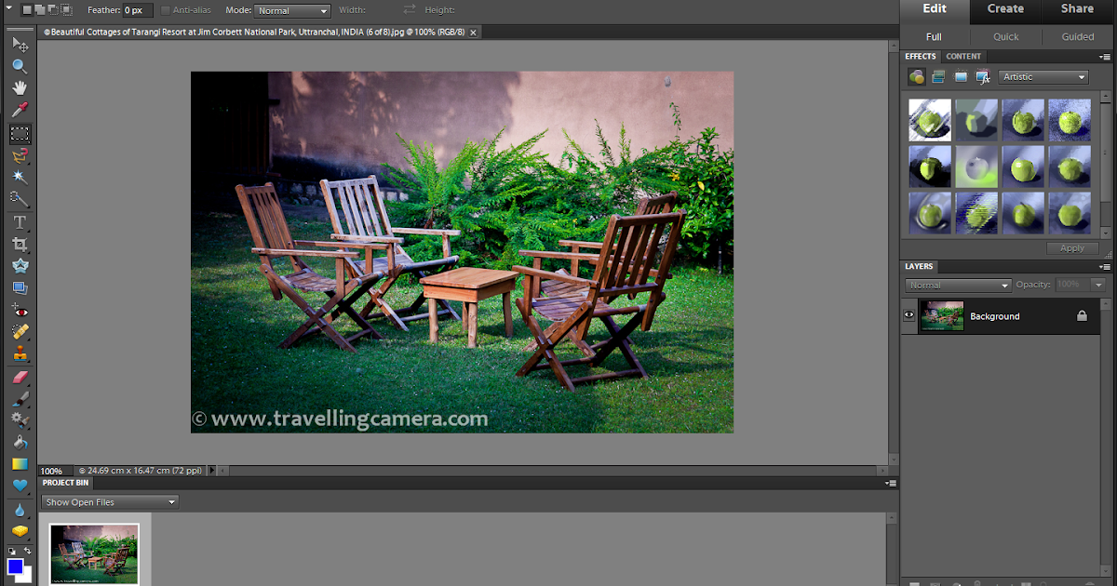Open the layer Opacity dropdown arrow
Screen dimensions: 1117x586
point(1098,285)
